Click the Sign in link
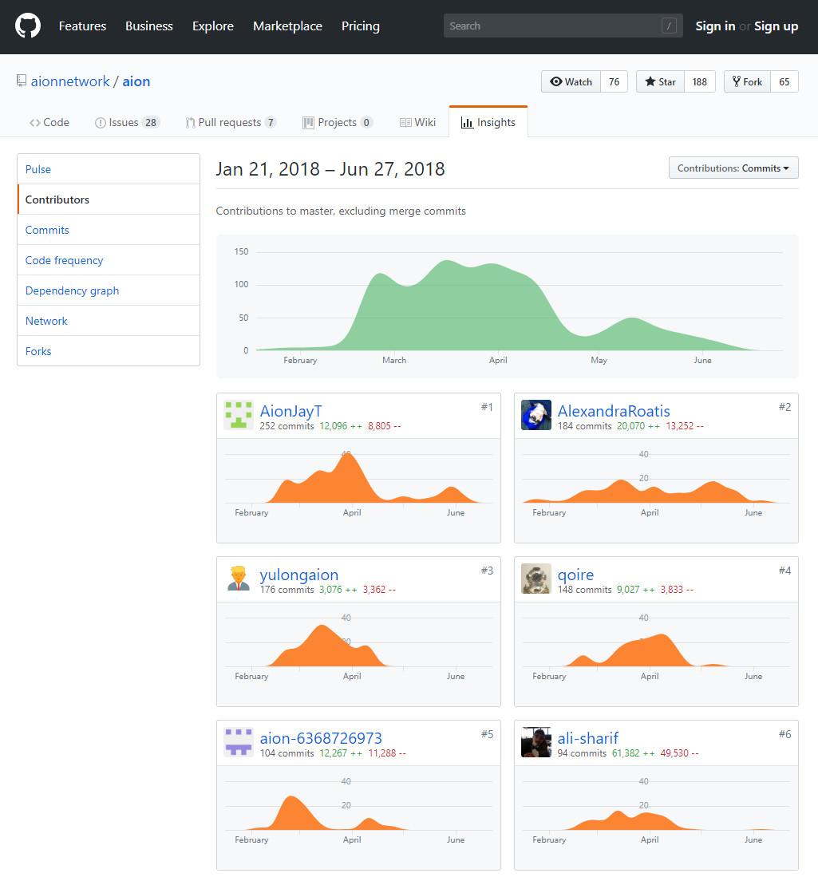 (x=715, y=26)
